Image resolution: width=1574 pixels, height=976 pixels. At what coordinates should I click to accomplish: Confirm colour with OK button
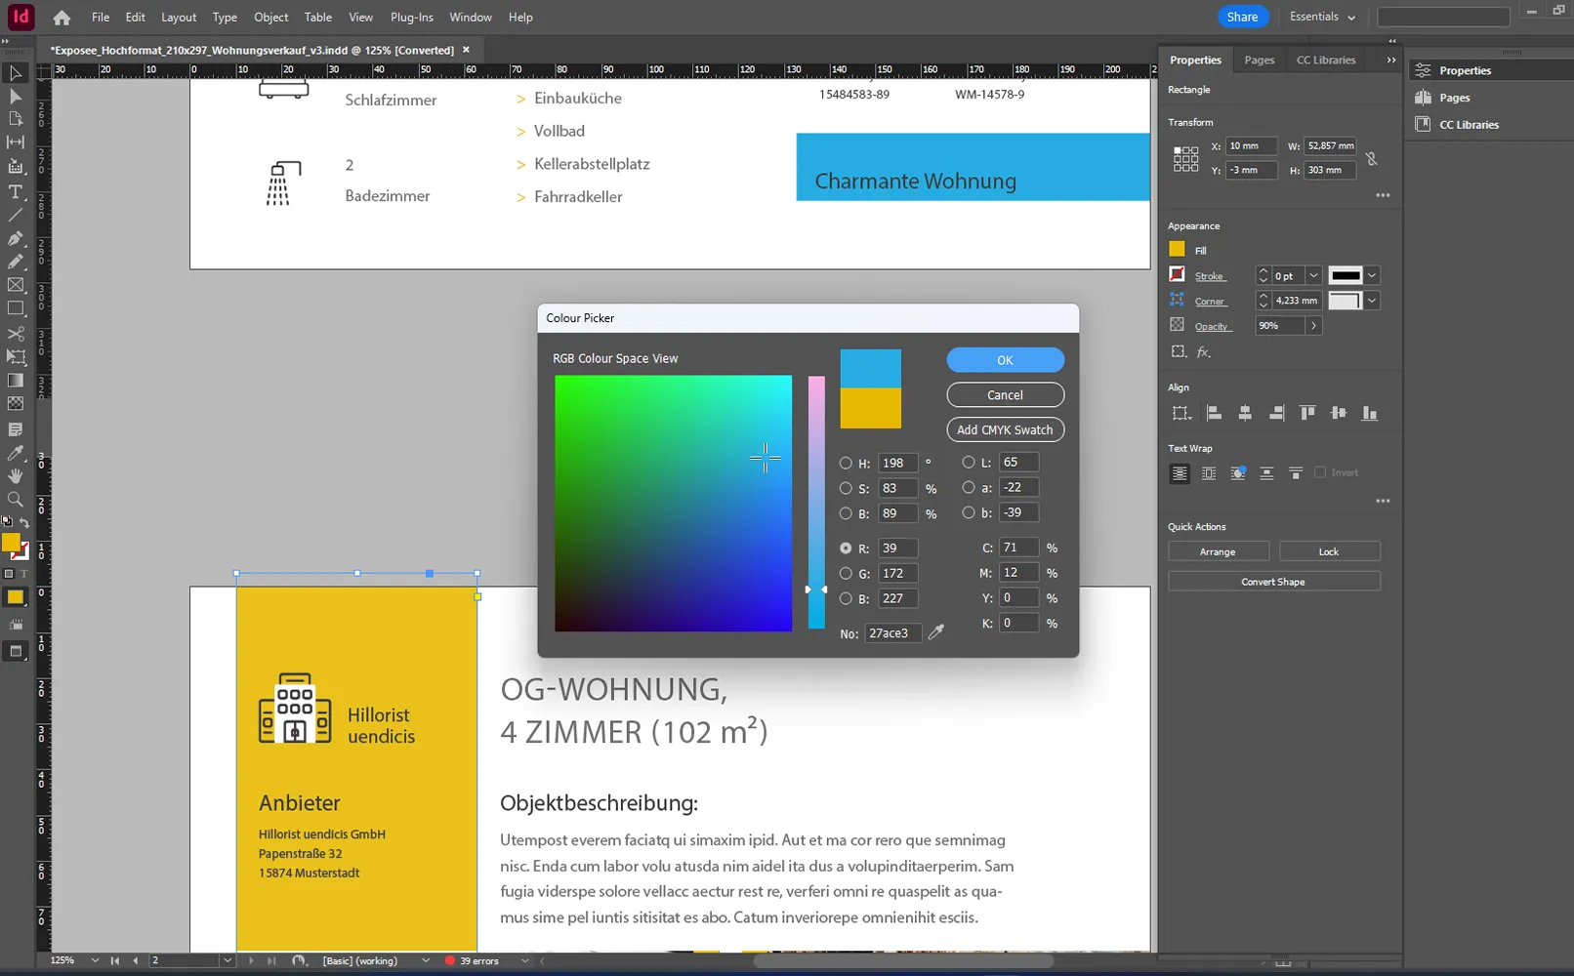pos(1005,360)
